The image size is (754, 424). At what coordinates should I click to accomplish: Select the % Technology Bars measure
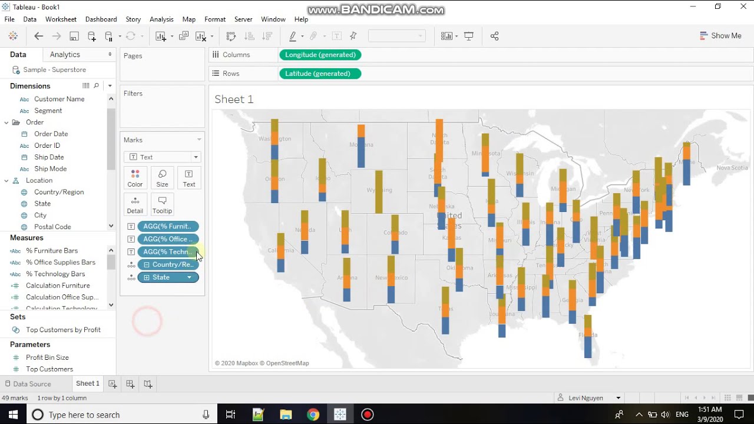[x=55, y=274]
